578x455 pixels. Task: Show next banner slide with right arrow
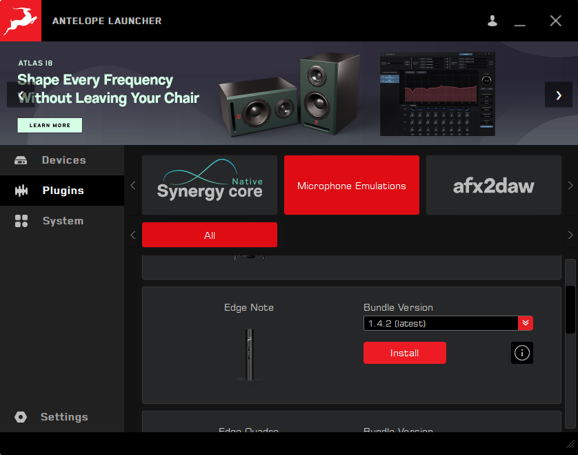(x=559, y=95)
